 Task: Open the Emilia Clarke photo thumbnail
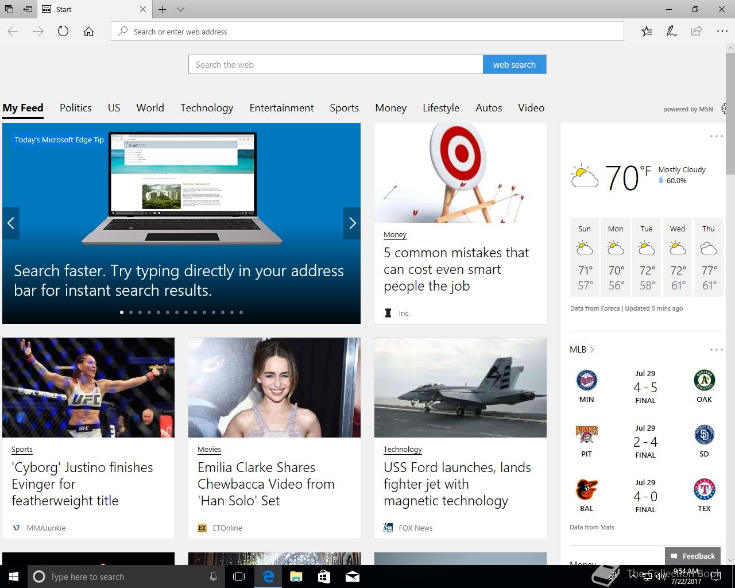click(x=274, y=388)
